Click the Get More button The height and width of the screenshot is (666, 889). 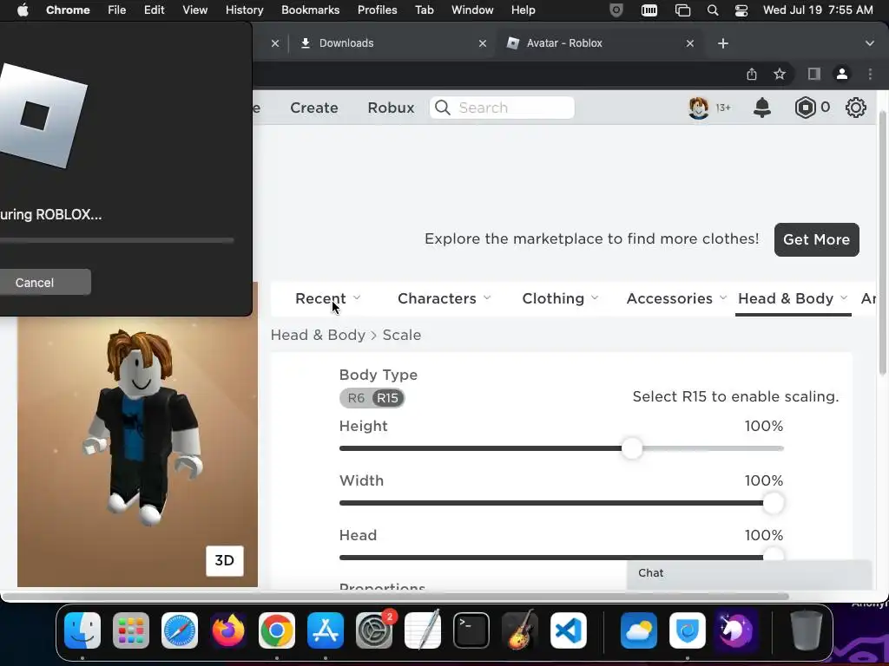(816, 239)
